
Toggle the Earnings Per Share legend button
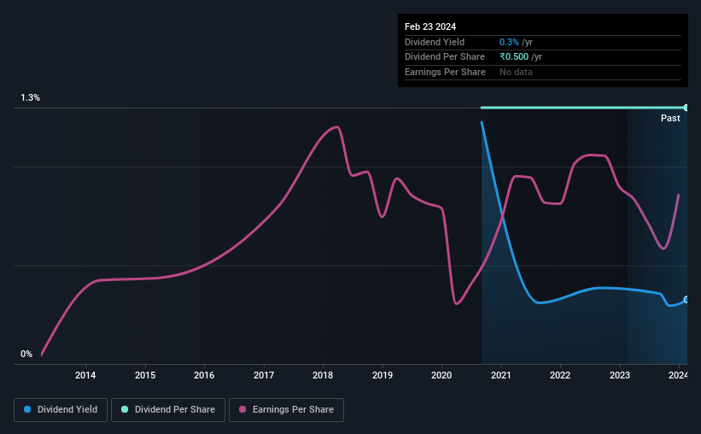click(x=286, y=410)
